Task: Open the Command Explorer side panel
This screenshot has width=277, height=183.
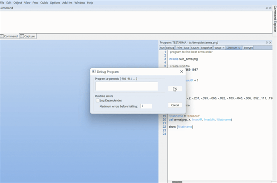Action: [x=274, y=19]
